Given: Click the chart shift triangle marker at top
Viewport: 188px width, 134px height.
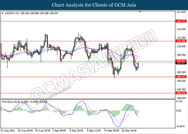Looking at the screenshot, I should coord(140,12).
